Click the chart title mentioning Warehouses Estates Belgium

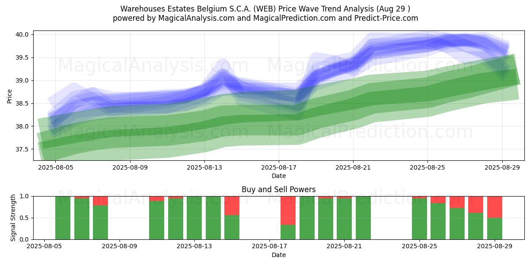coord(265,9)
